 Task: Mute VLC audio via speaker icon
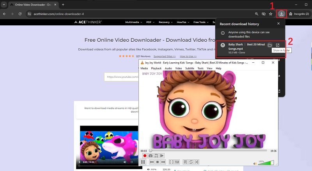[x=255, y=164]
